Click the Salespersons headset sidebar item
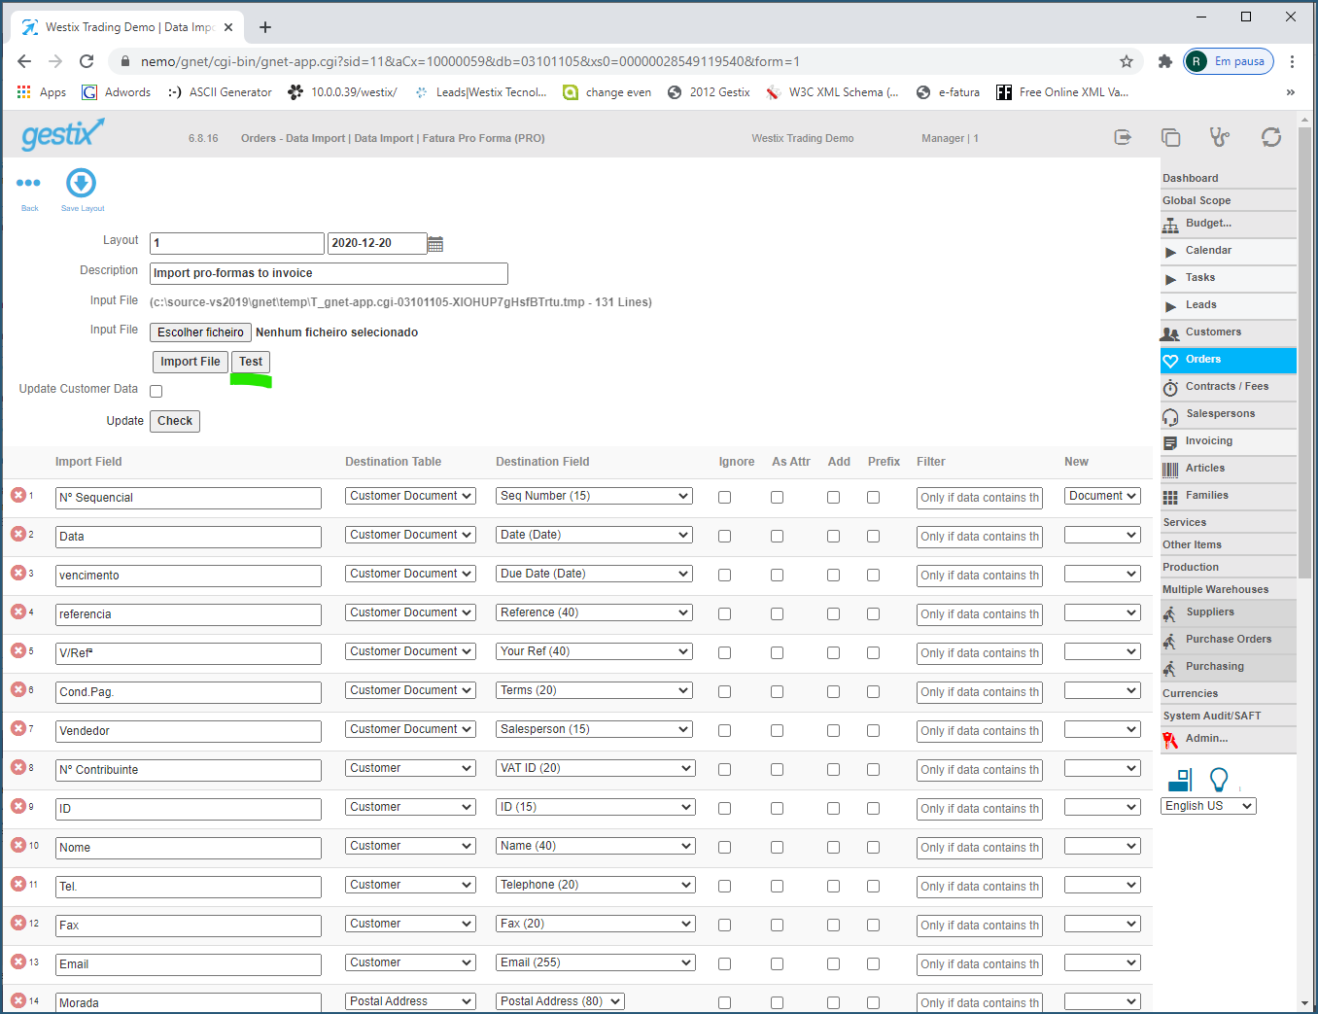This screenshot has height=1014, width=1318. pyautogui.click(x=1228, y=414)
